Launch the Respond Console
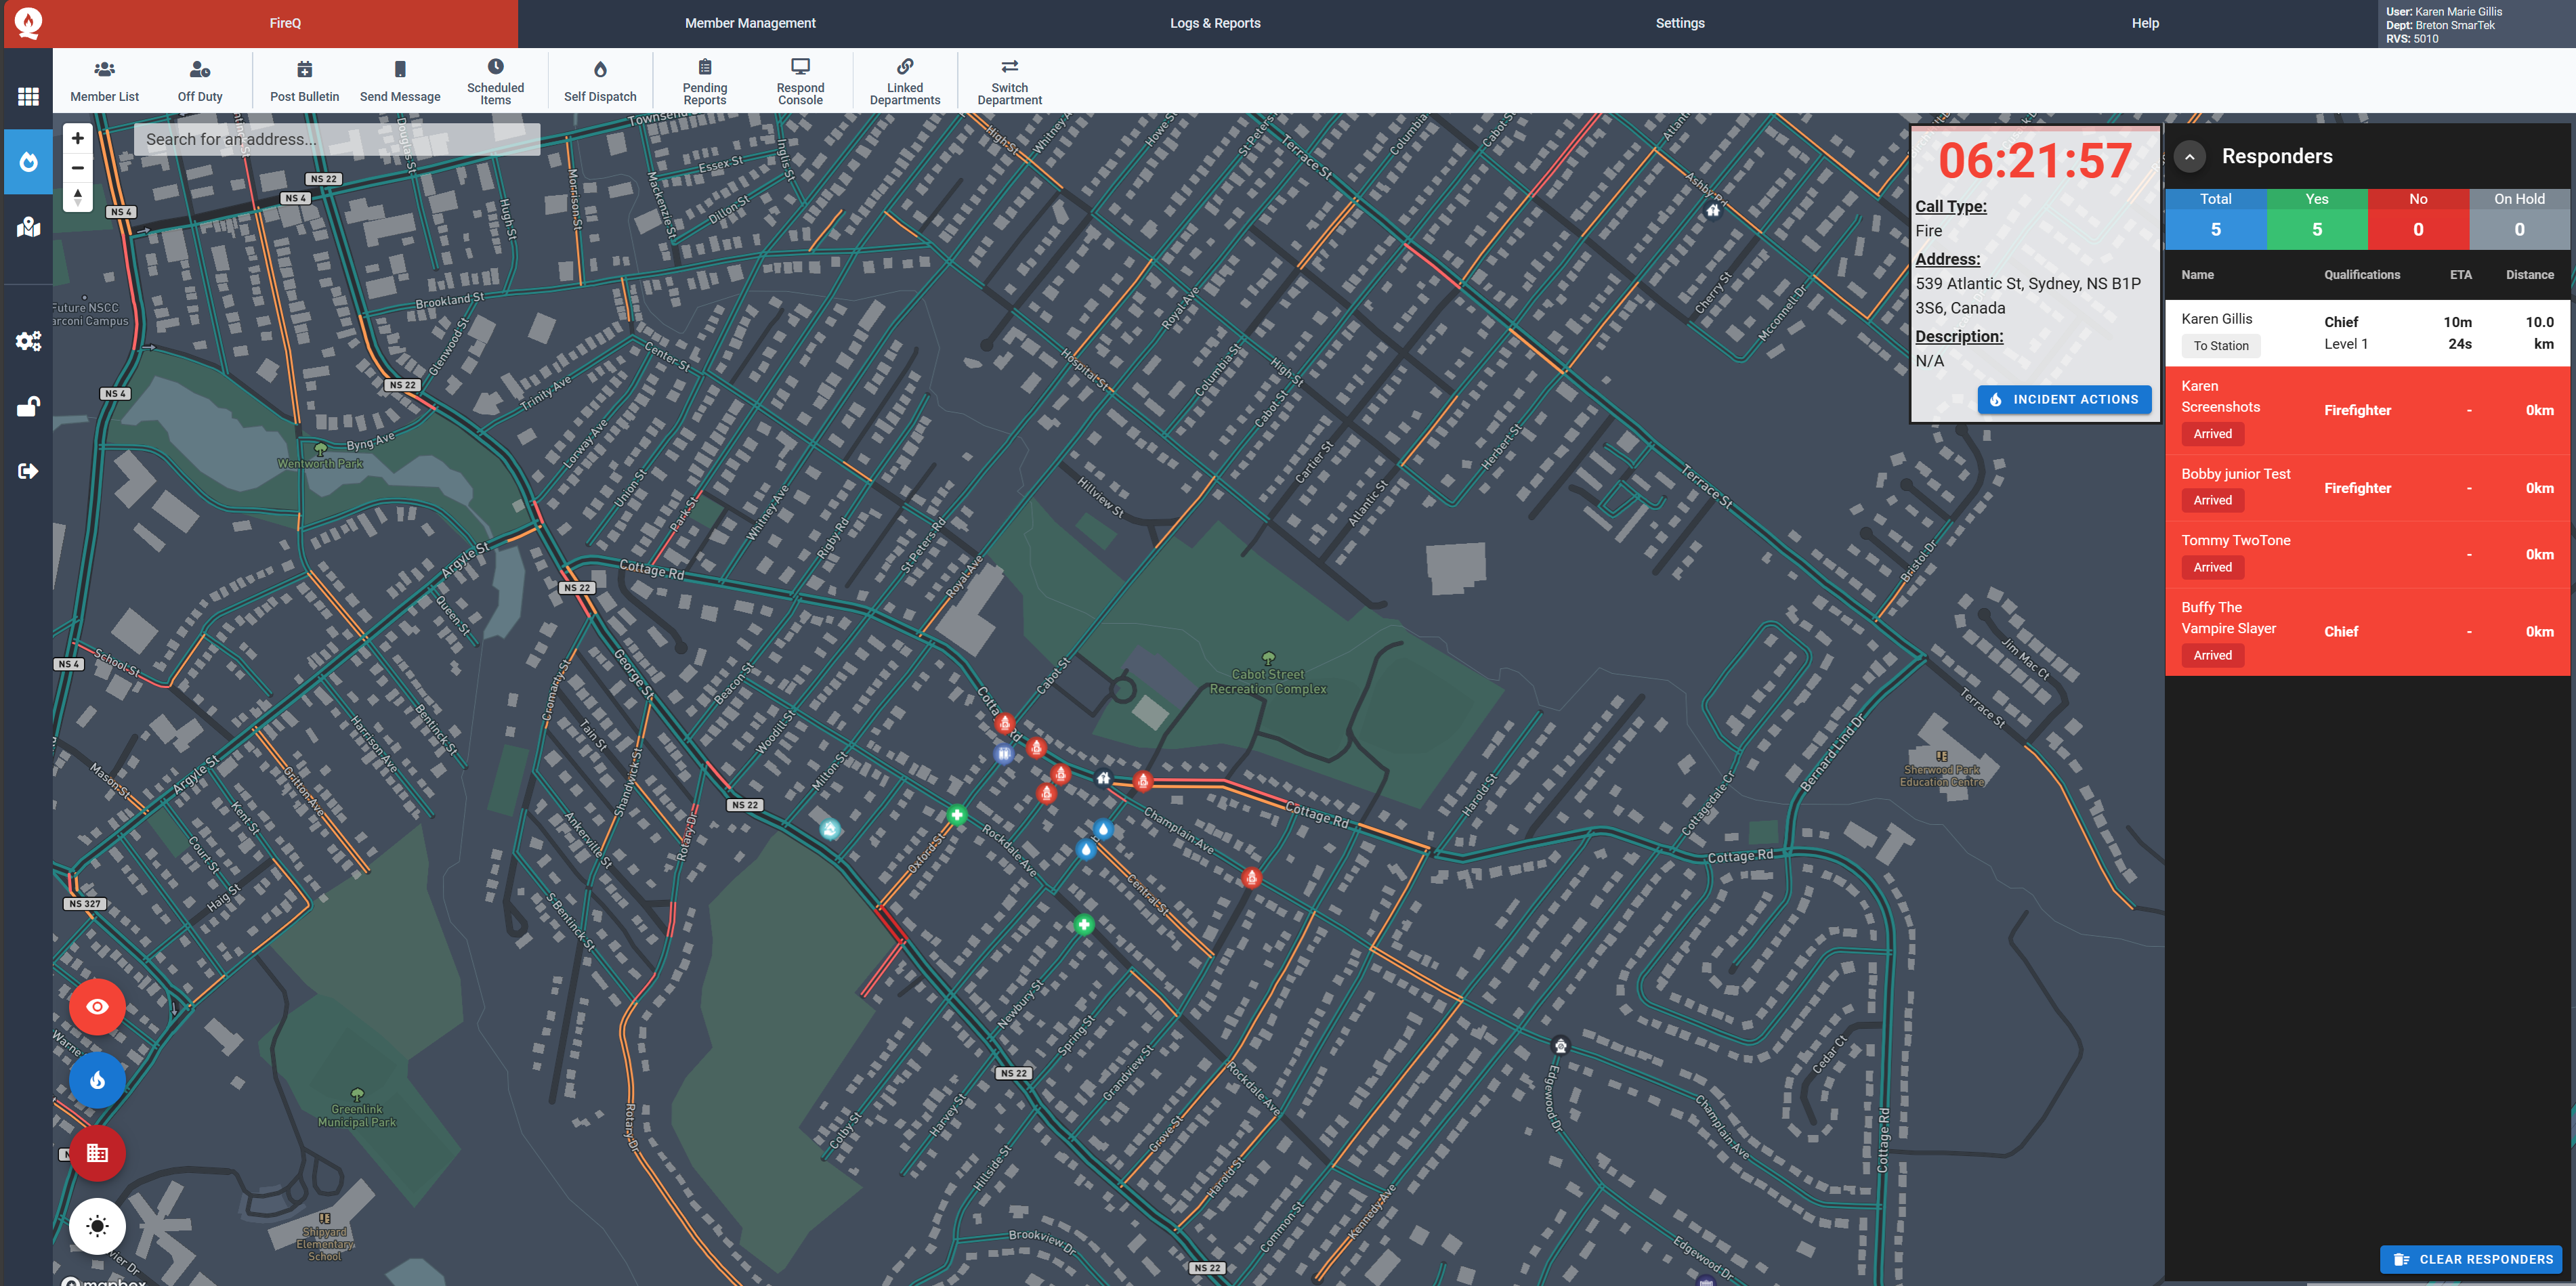This screenshot has width=2576, height=1286. 800,80
